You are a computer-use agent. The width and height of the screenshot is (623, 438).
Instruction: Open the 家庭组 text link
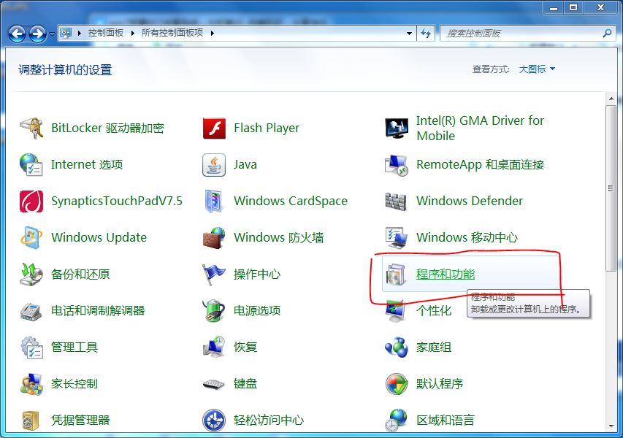point(434,347)
